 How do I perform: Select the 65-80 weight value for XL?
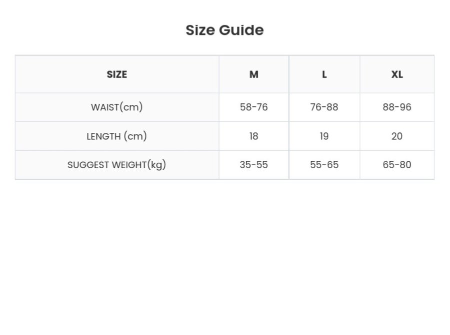(x=397, y=165)
